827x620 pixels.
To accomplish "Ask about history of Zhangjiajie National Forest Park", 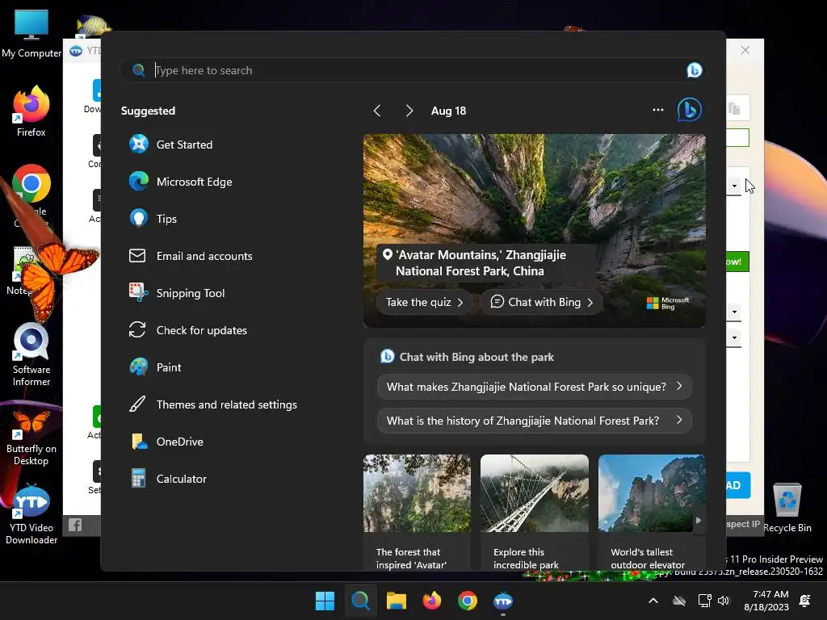I will 535,421.
